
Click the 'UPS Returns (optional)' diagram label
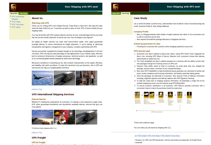[156, 112]
